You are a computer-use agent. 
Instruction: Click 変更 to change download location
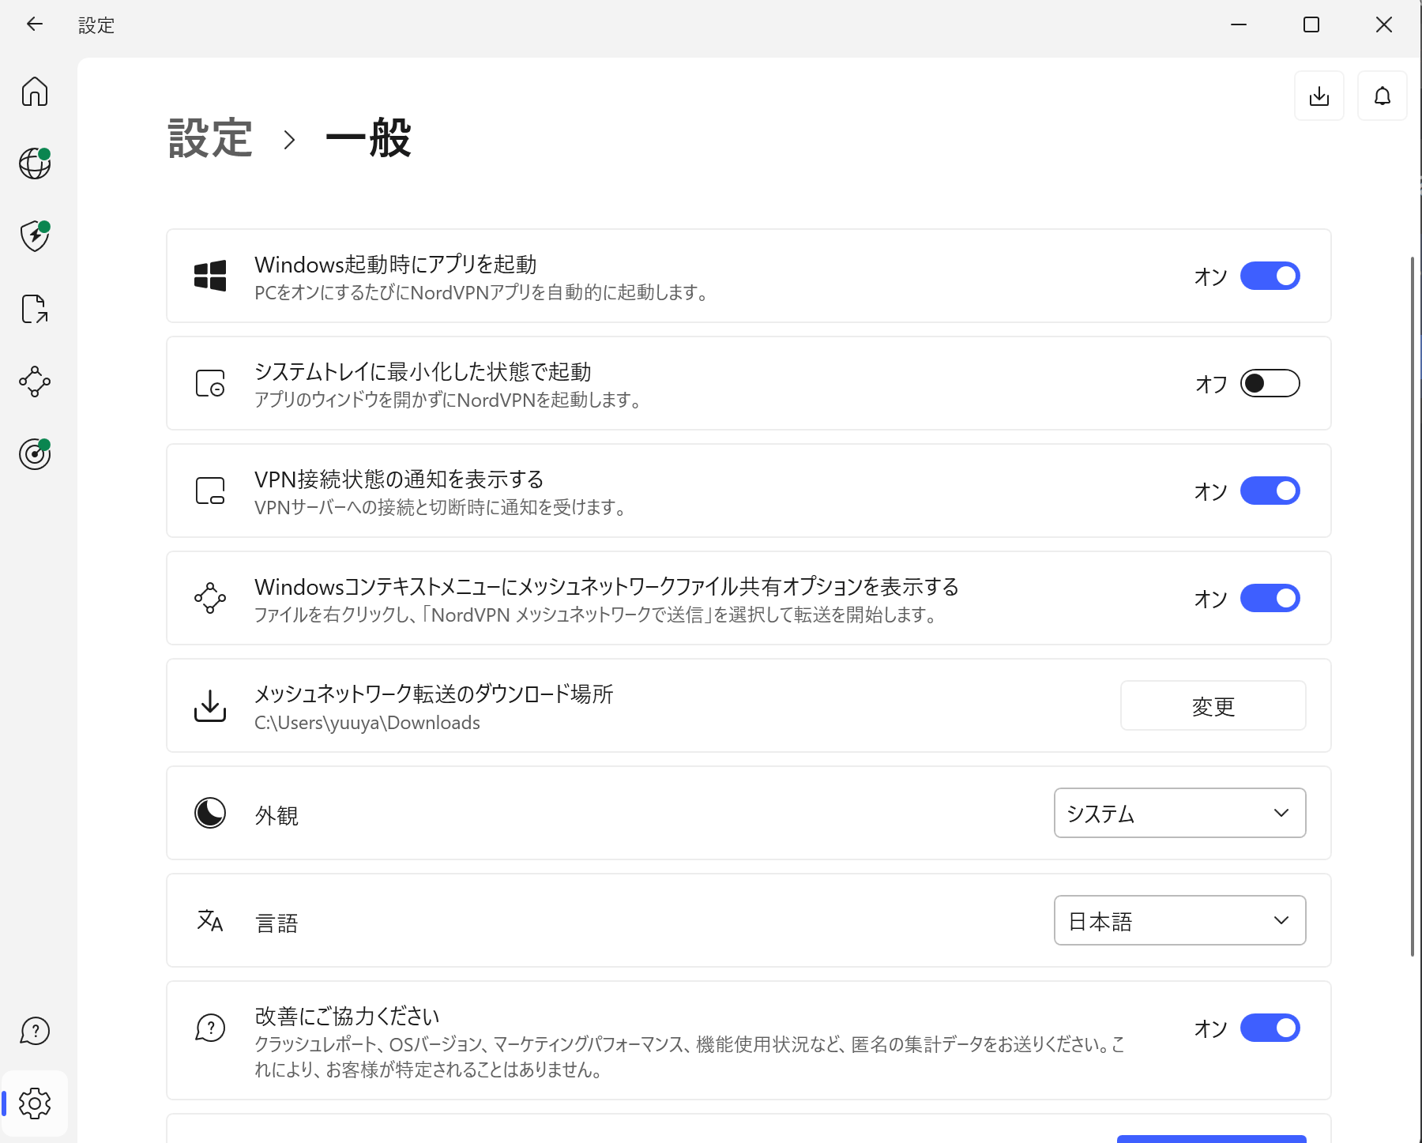1213,705
